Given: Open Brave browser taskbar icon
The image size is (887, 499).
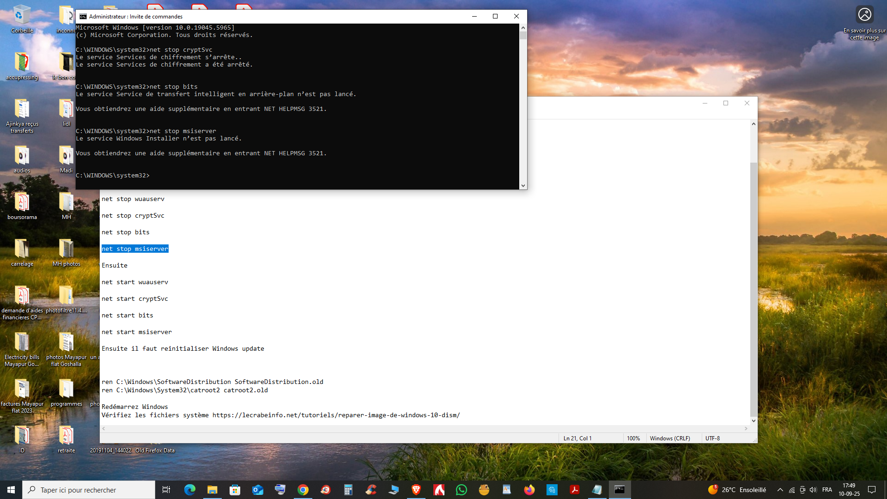Looking at the screenshot, I should coord(416,490).
